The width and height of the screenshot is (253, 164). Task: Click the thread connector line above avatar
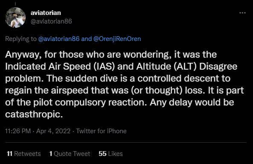(15, 4)
